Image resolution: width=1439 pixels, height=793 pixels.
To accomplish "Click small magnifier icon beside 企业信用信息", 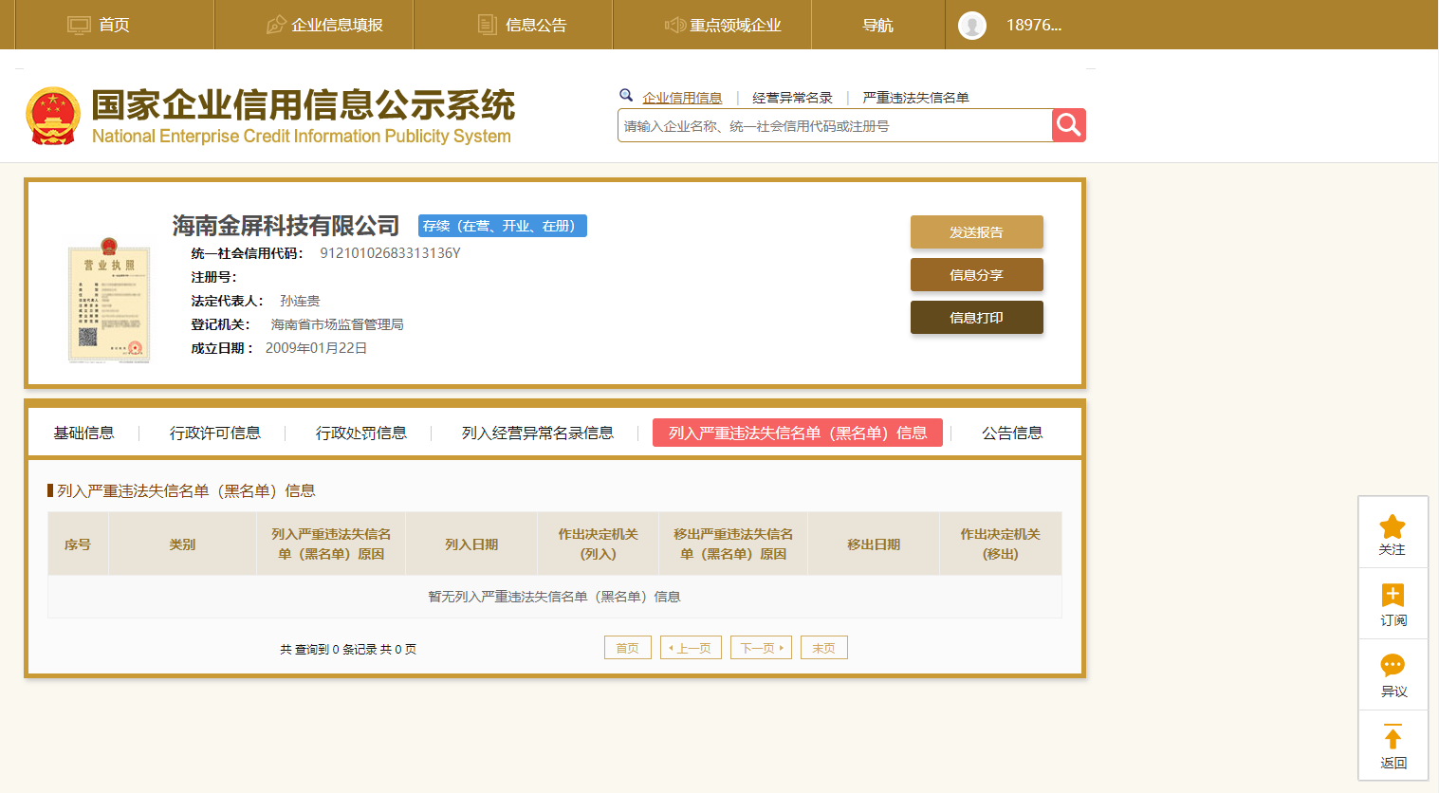I will point(626,95).
